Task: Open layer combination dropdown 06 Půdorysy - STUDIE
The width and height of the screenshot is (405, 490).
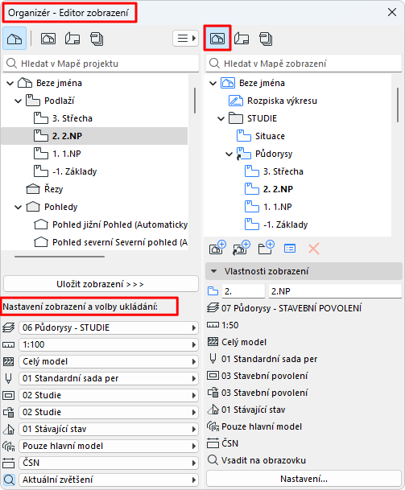Action: coord(109,327)
